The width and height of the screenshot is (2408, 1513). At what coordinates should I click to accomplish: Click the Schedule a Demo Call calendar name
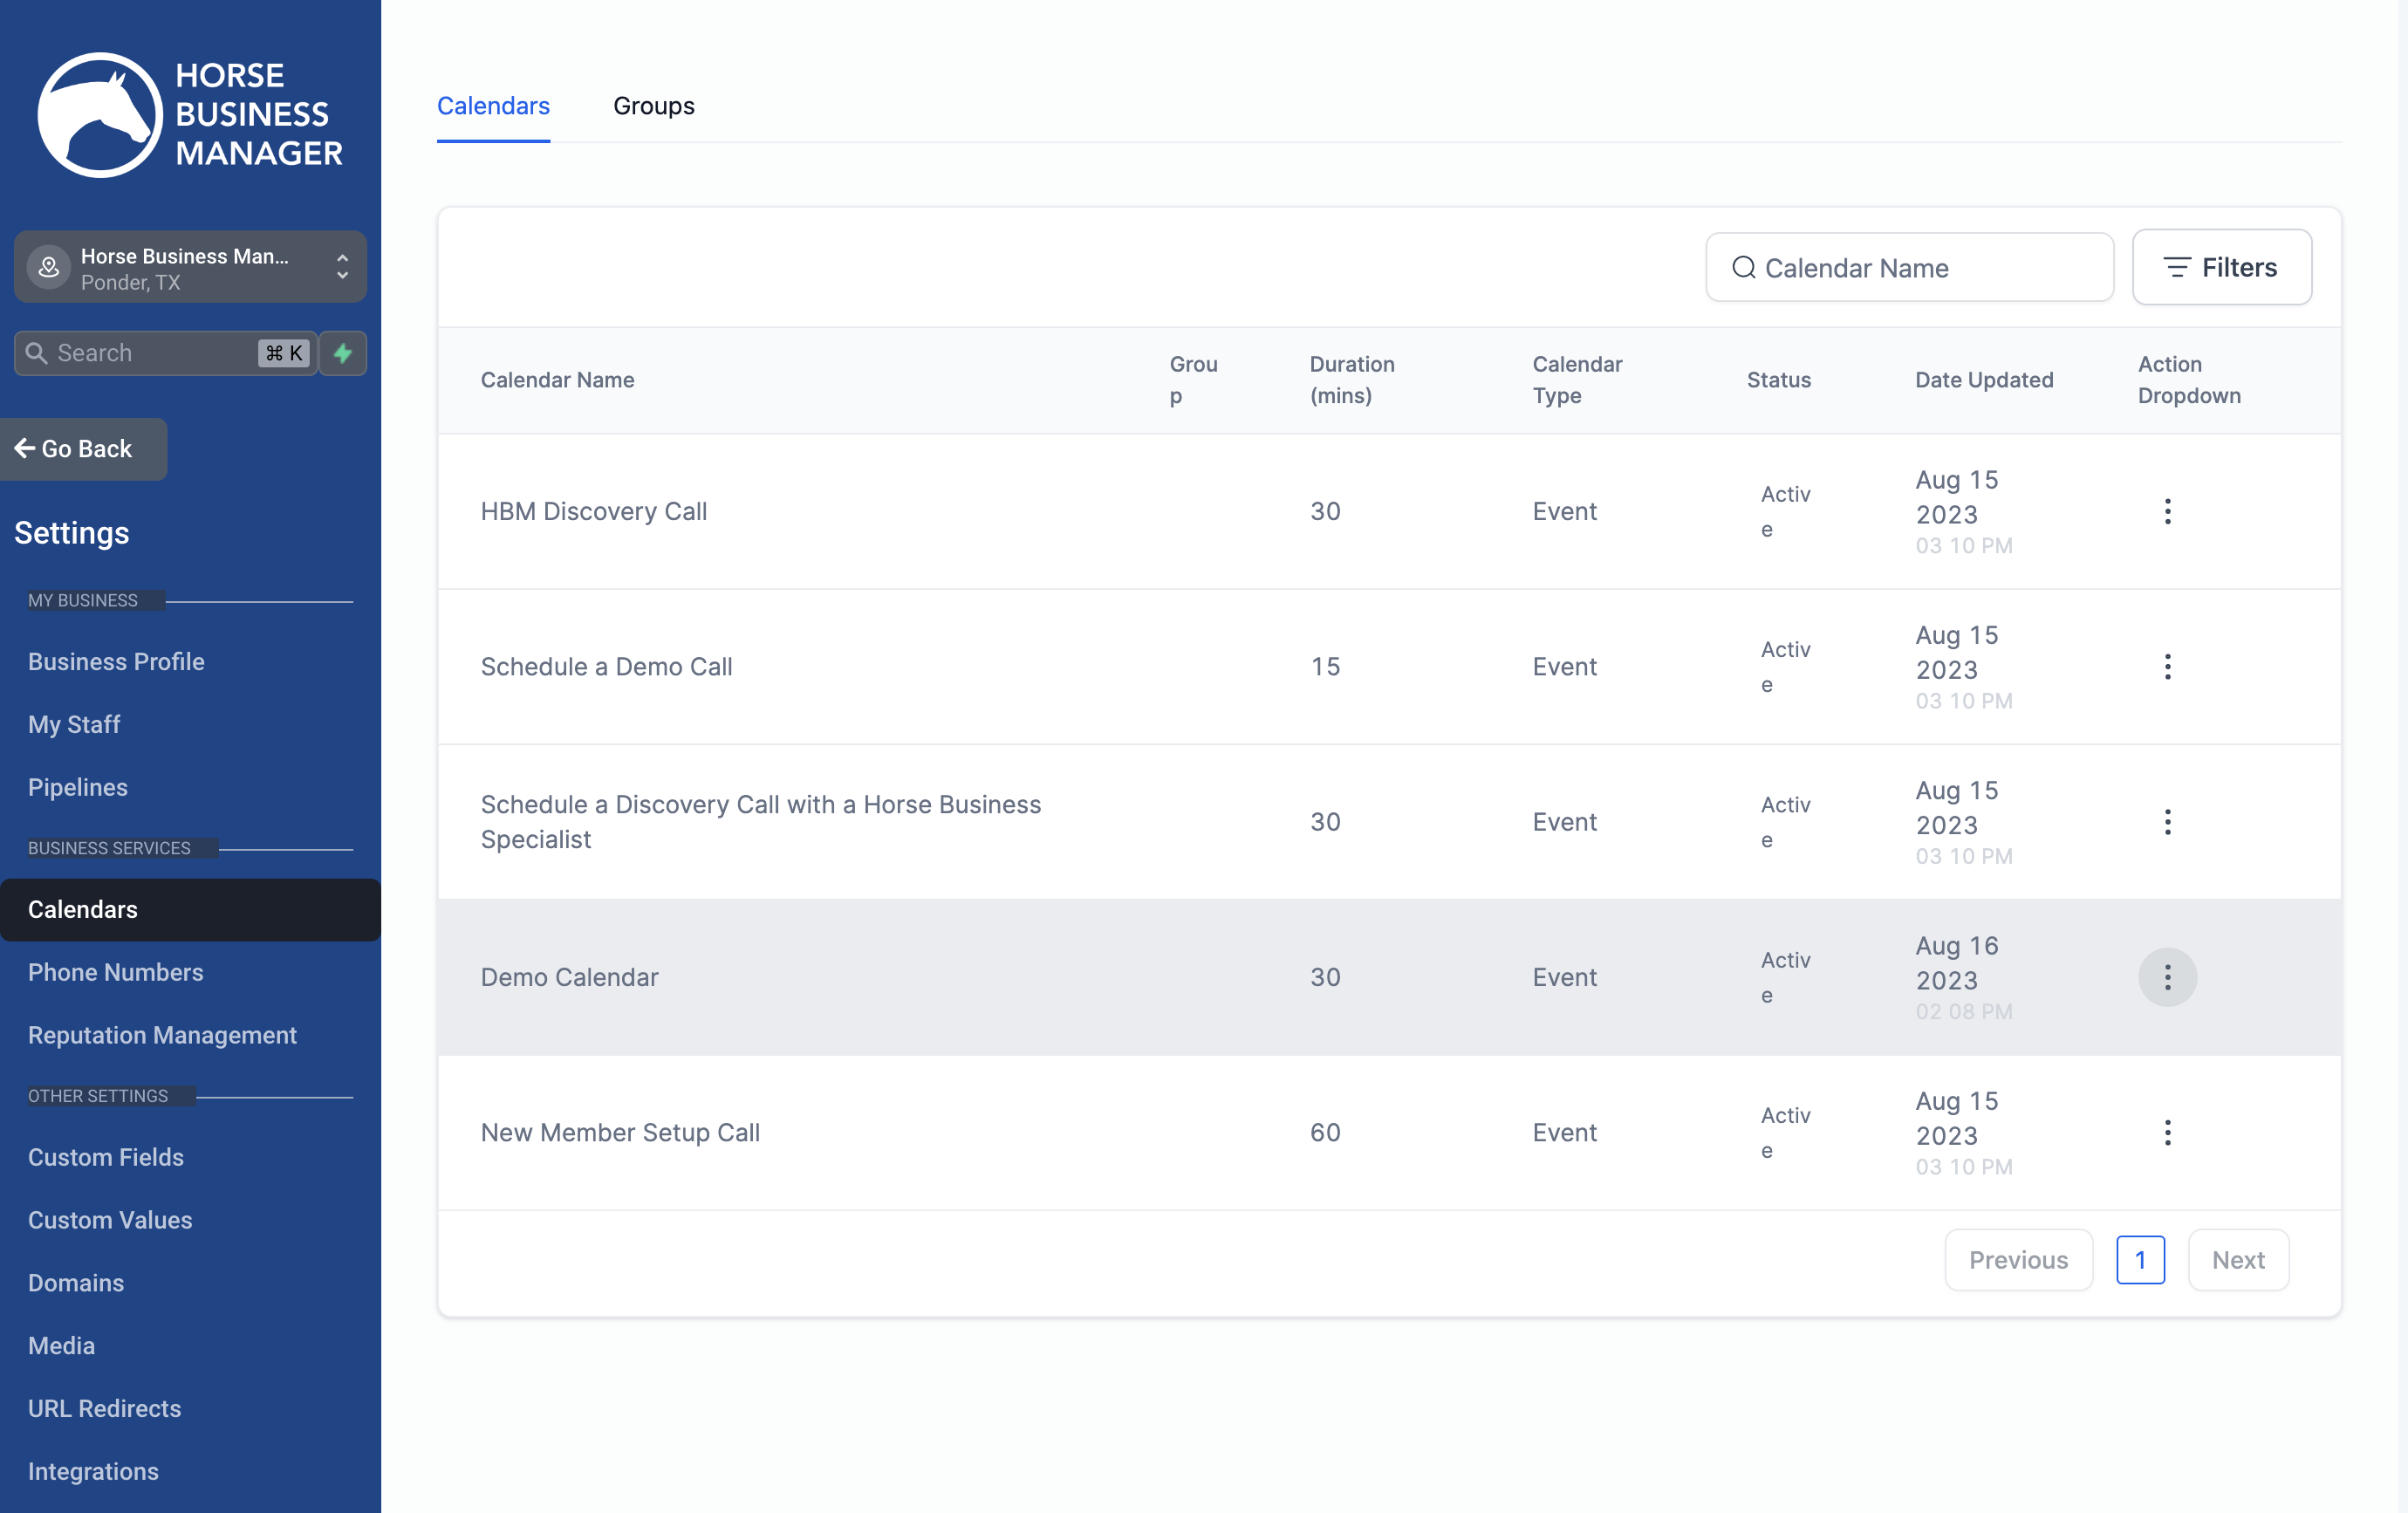tap(606, 666)
